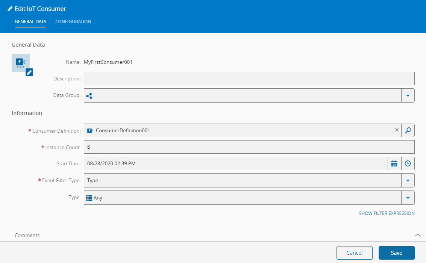Open the Start Date clock time picker

click(x=408, y=163)
